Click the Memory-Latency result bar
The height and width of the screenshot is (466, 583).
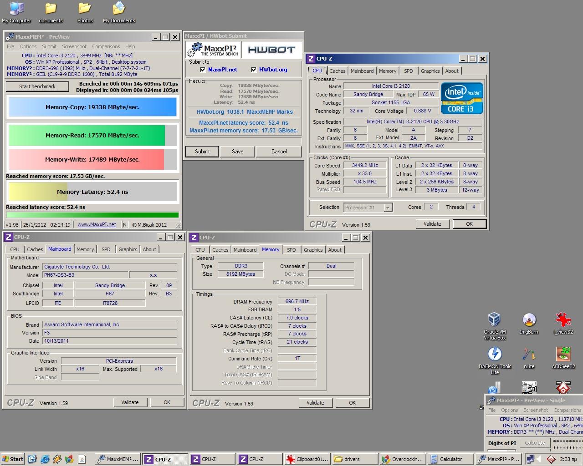click(92, 192)
